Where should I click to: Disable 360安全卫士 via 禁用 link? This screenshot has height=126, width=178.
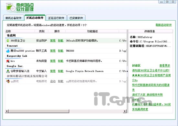53,40
